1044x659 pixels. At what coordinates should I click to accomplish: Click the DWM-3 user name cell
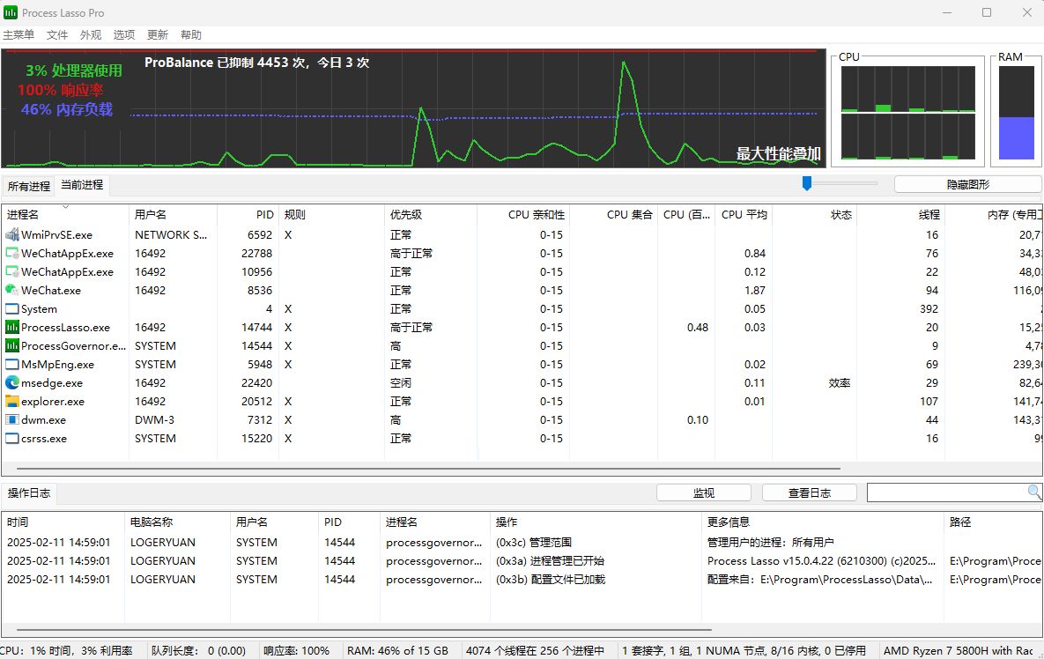pyautogui.click(x=154, y=420)
